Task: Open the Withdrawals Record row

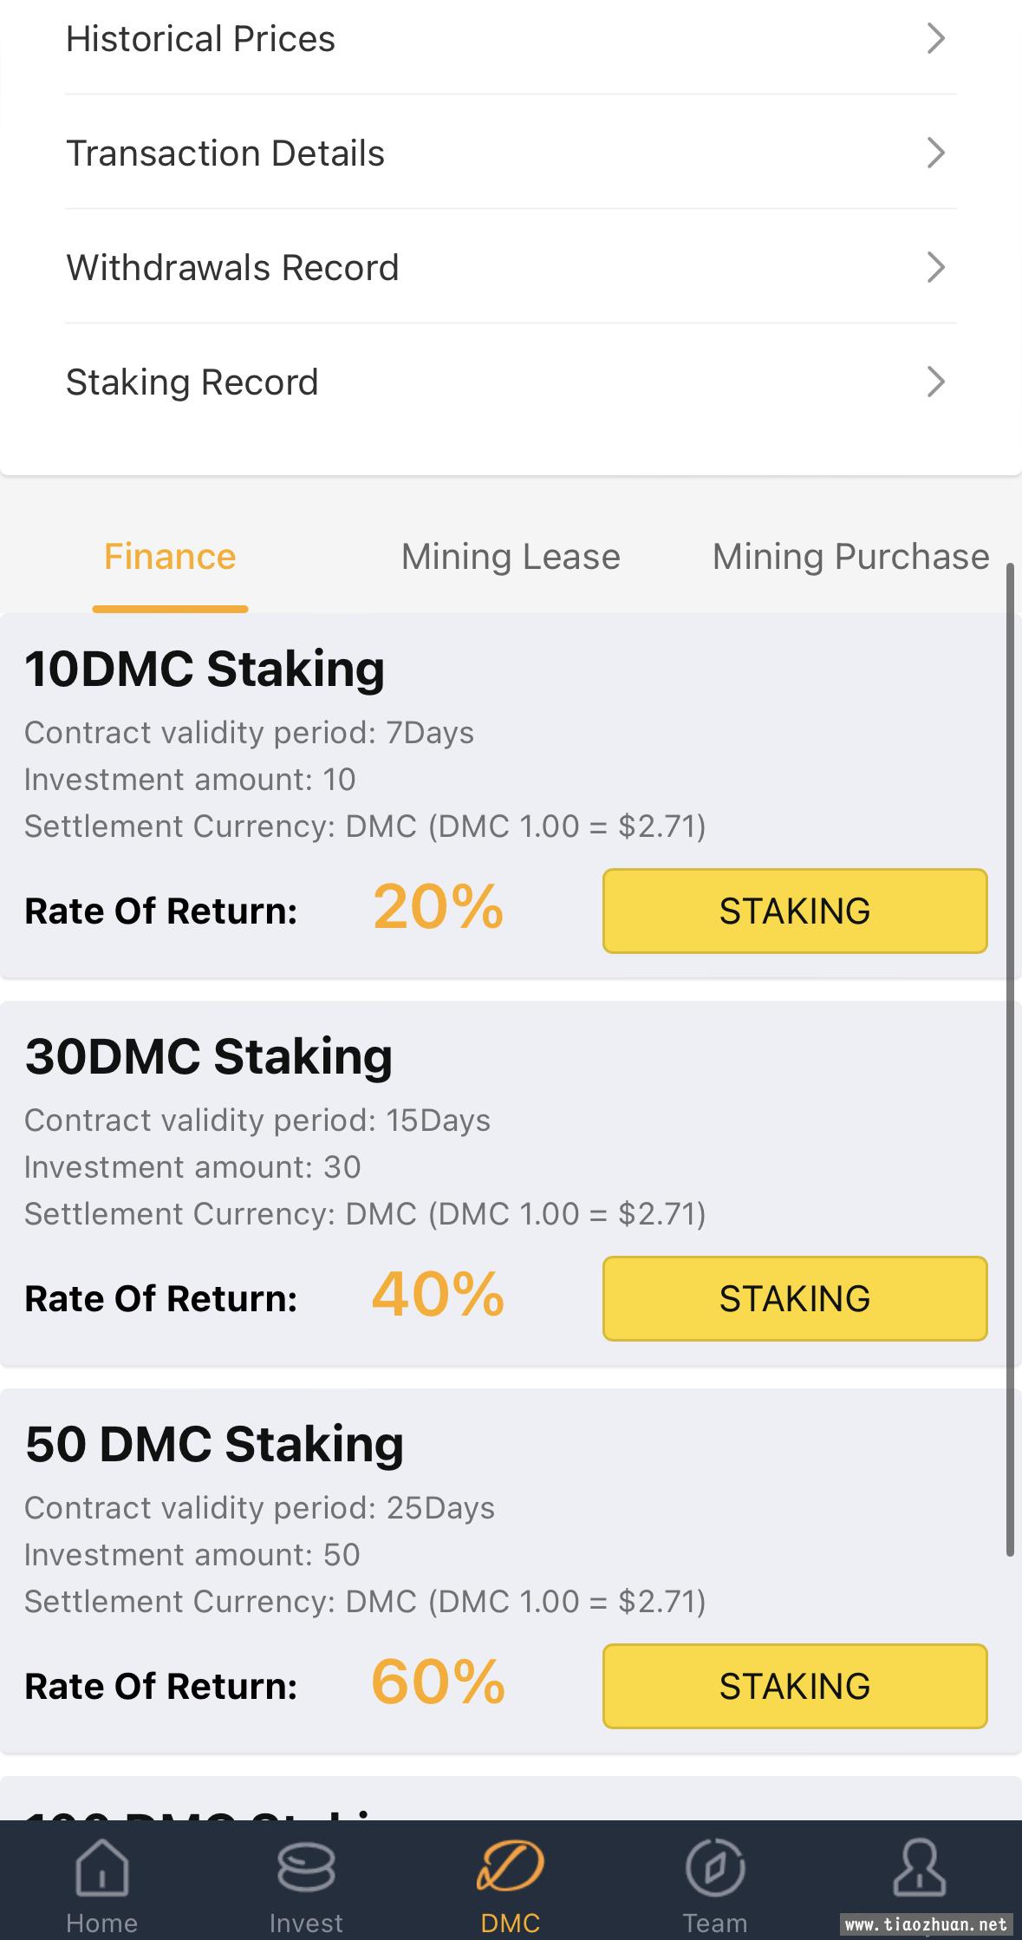Action: click(511, 267)
